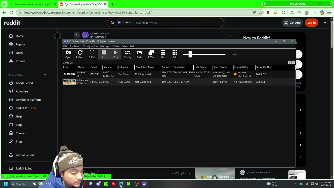Stop emulation with the Stop button
Viewport: 334px width, 188px height.
pyautogui.click(x=104, y=54)
